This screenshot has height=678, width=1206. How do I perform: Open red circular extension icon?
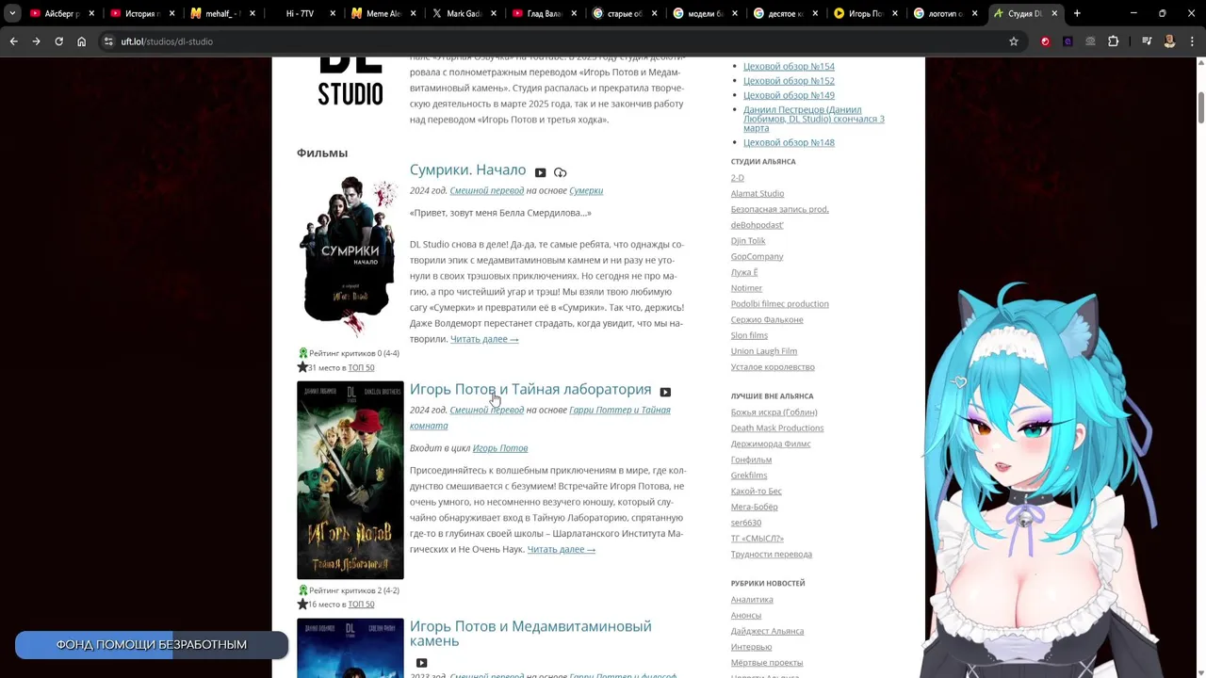pyautogui.click(x=1045, y=41)
